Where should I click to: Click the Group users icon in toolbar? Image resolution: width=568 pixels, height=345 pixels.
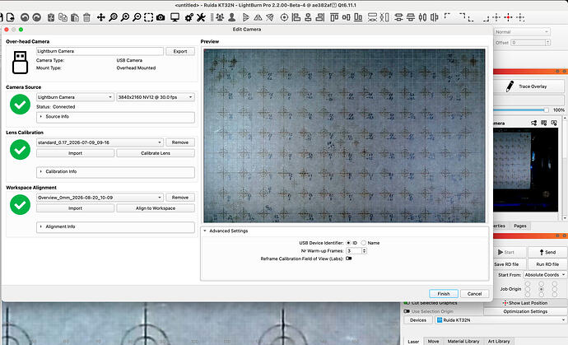[x=220, y=17]
